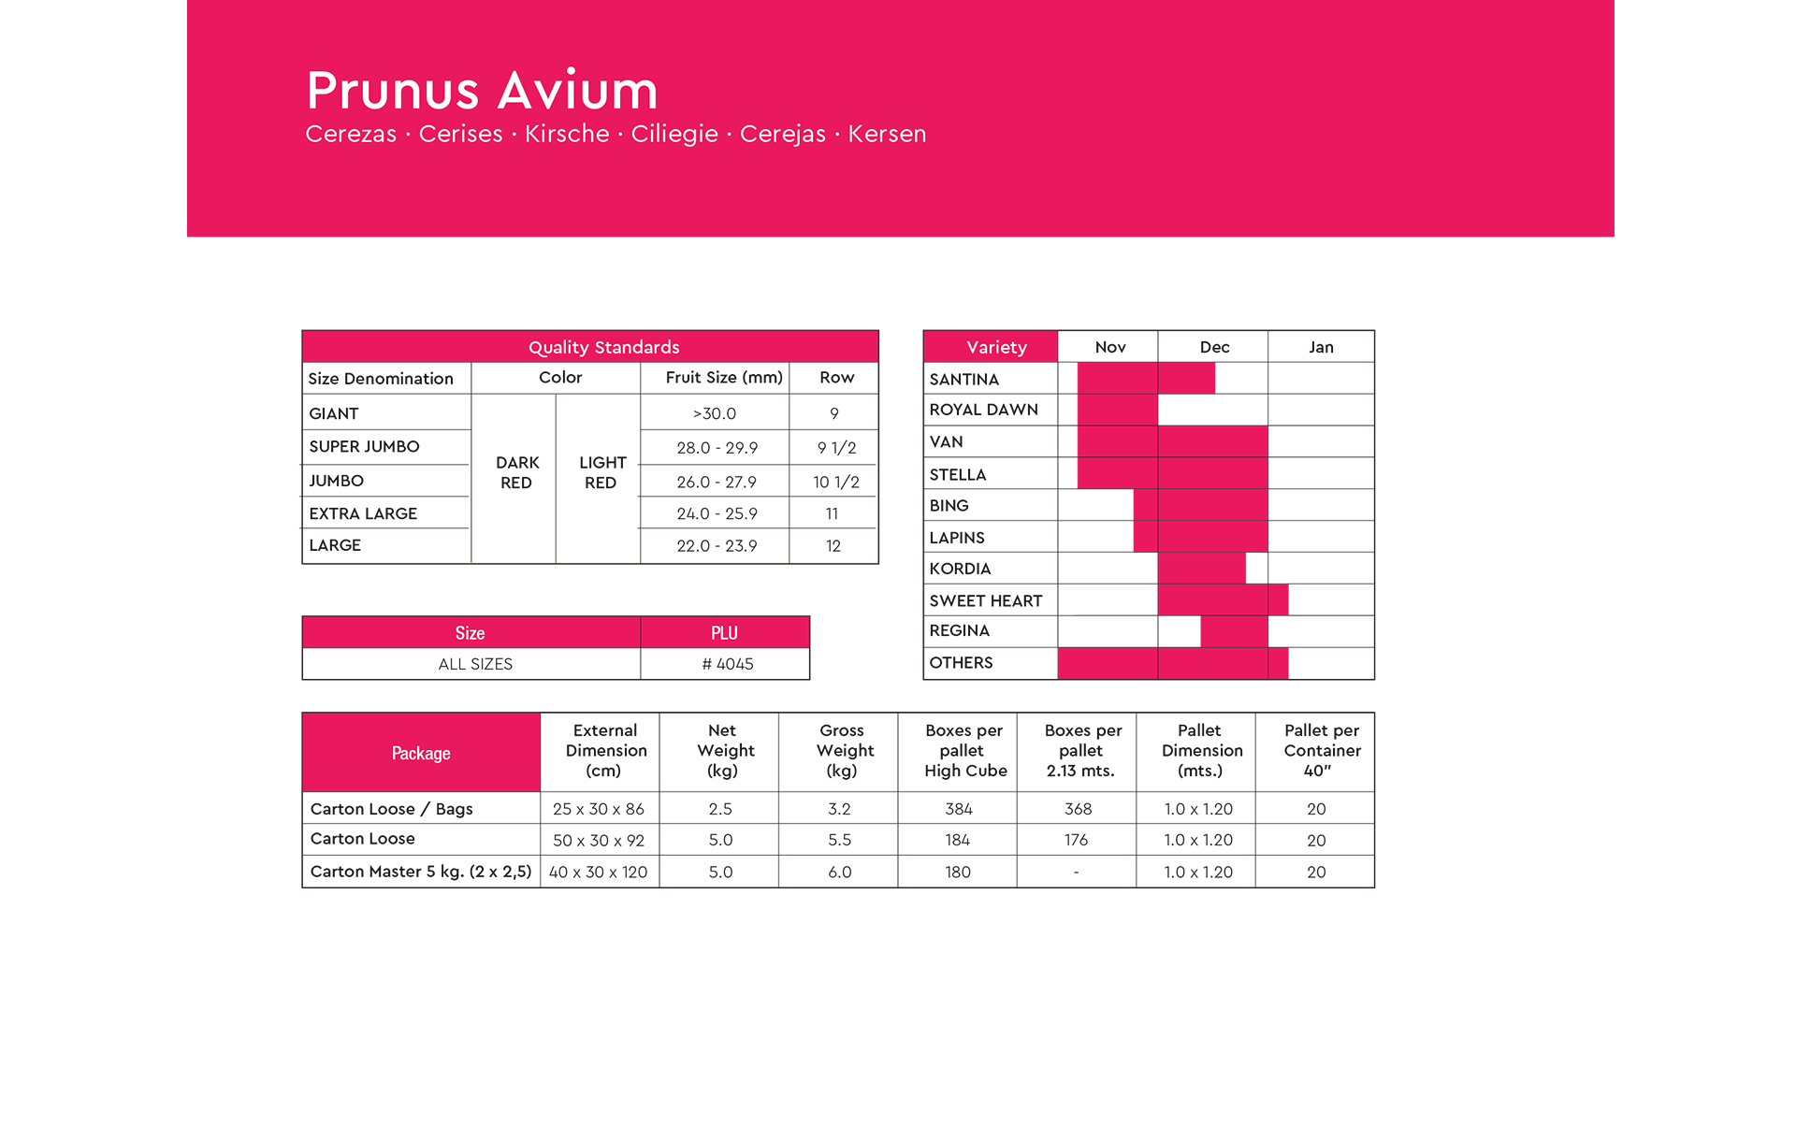The width and height of the screenshot is (1796, 1140).
Task: Click the EXTRA LARGE size label
Action: [x=363, y=513]
